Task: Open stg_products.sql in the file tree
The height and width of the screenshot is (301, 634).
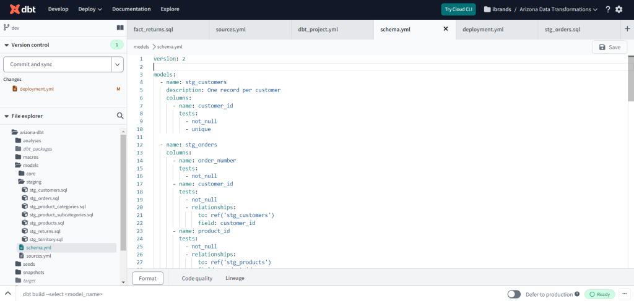Action: 47,223
